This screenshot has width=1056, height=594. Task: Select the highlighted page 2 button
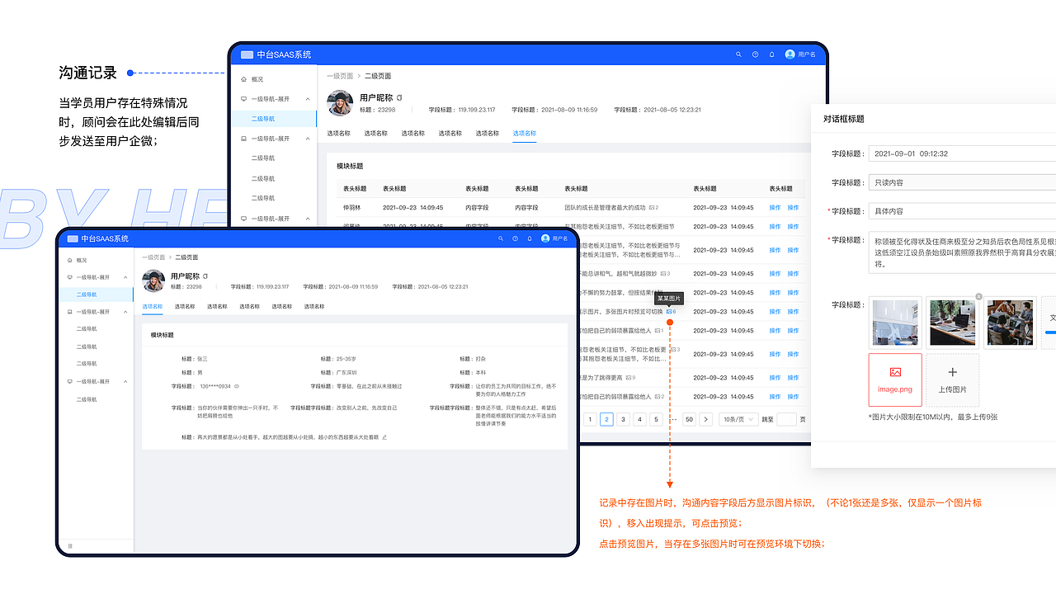(606, 419)
